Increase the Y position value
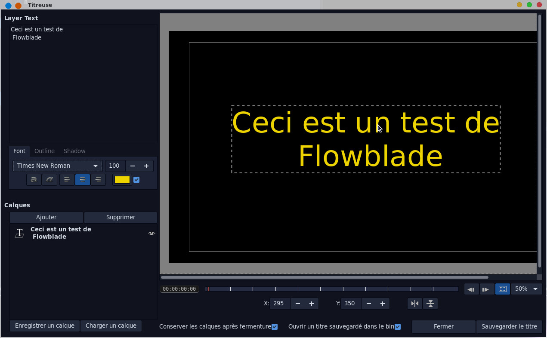 pyautogui.click(x=383, y=304)
